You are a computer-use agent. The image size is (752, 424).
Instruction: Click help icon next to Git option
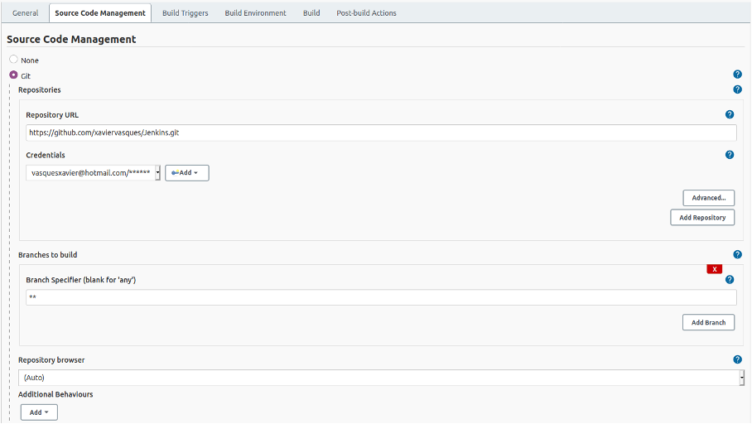coord(737,75)
